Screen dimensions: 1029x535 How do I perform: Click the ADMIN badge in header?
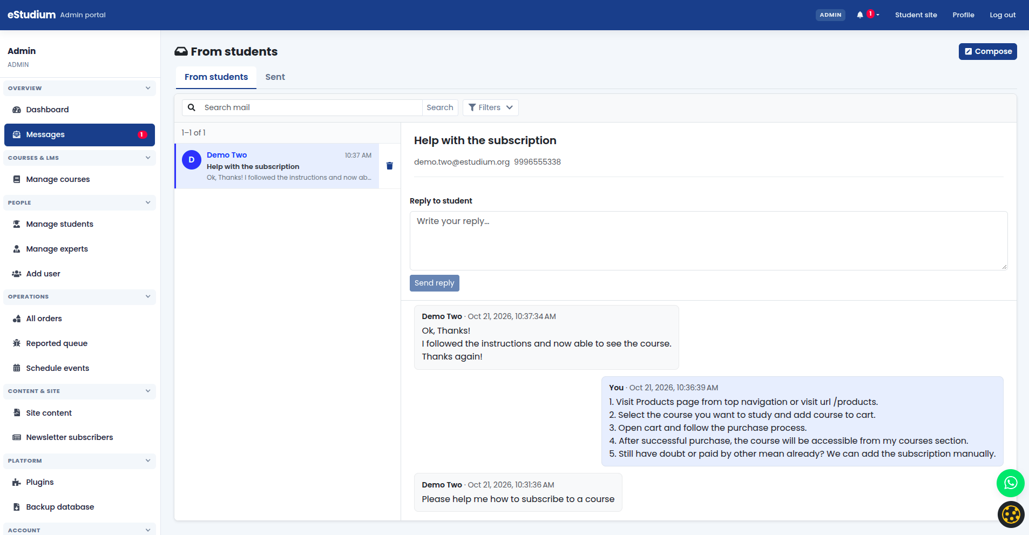click(830, 15)
